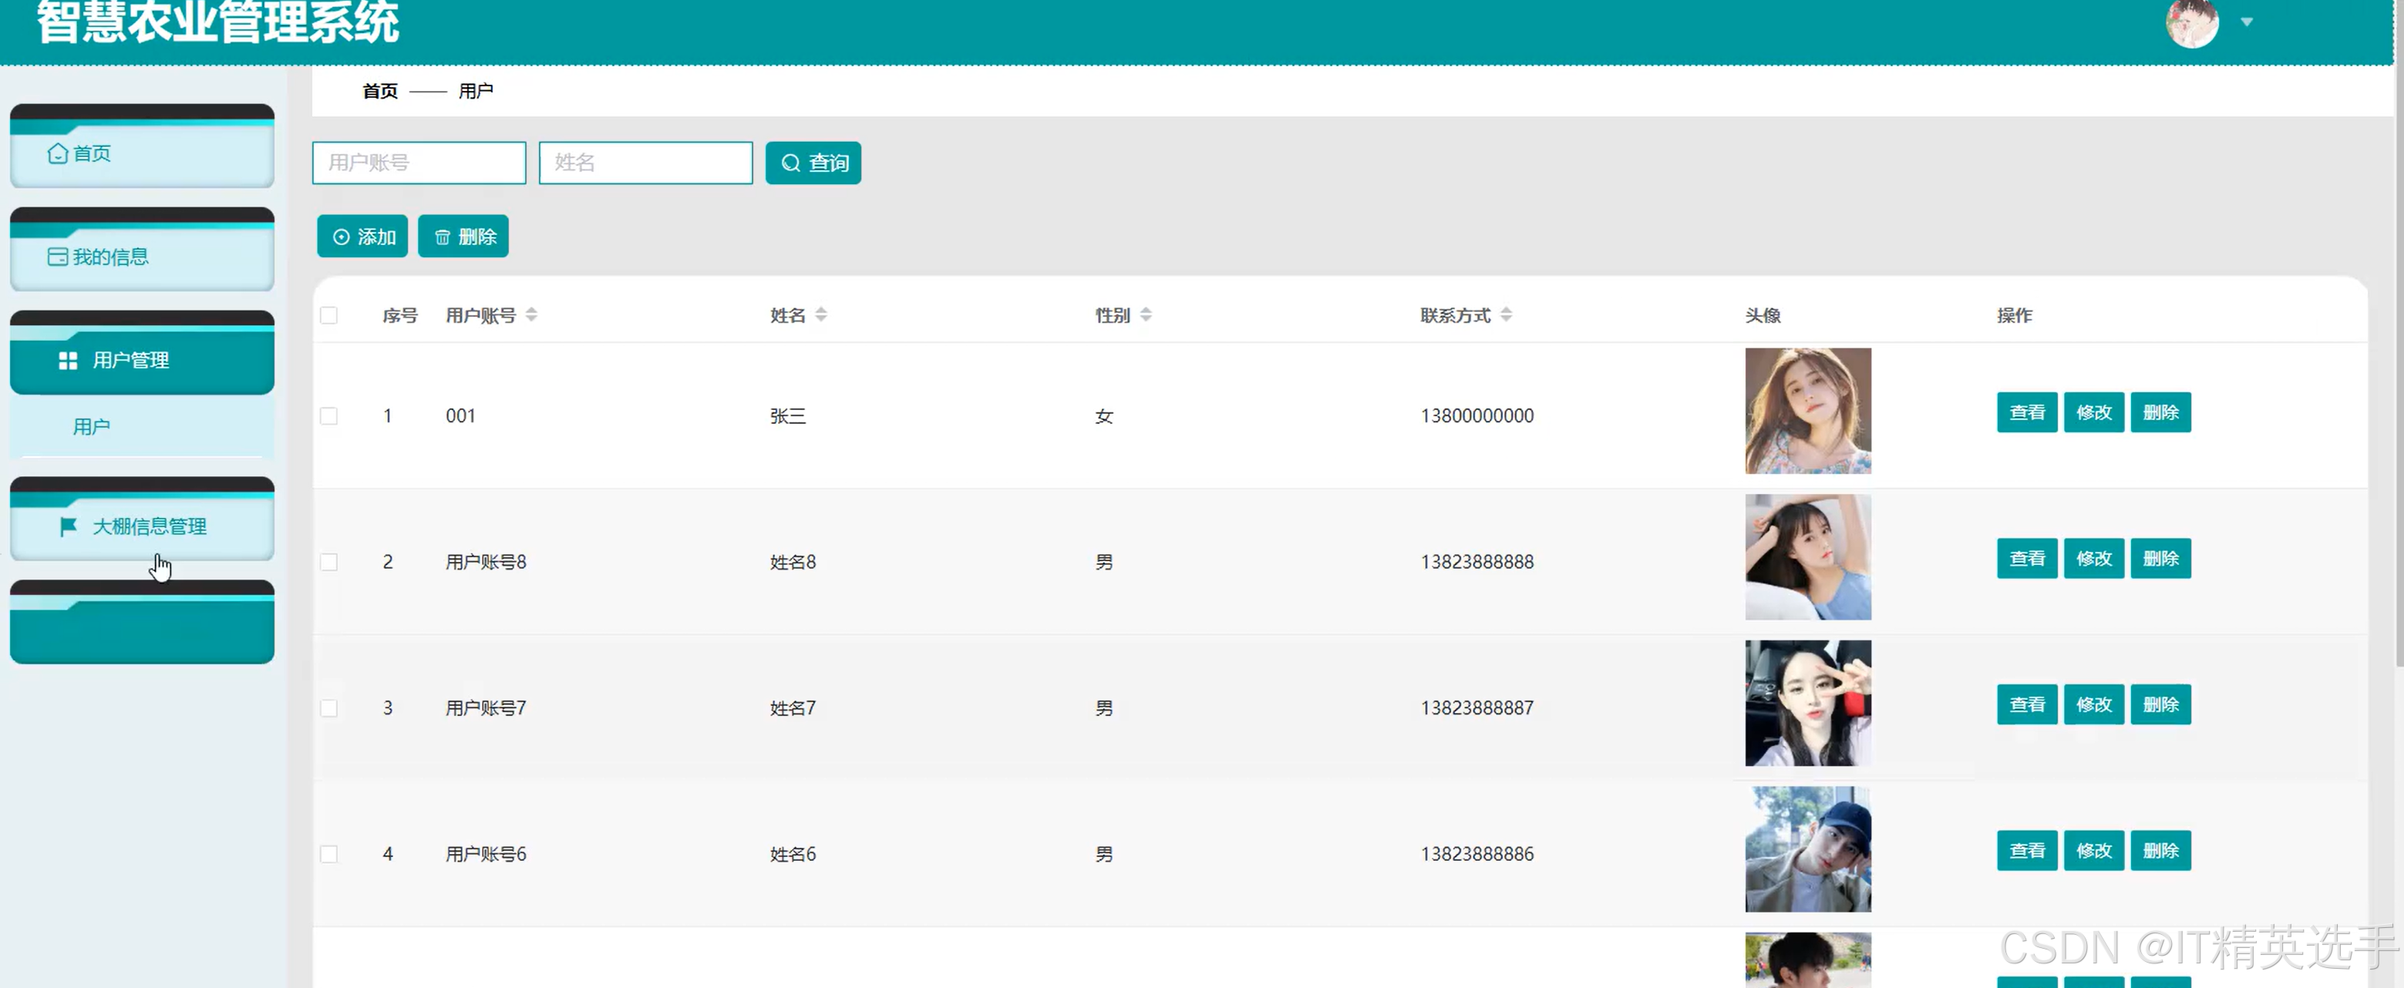2404x988 pixels.
Task: Click 修改 for 用户账号6
Action: coord(2094,851)
